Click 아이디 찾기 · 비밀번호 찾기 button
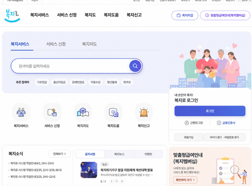Image resolution: width=252 pixels, height=186 pixels. click(x=224, y=137)
